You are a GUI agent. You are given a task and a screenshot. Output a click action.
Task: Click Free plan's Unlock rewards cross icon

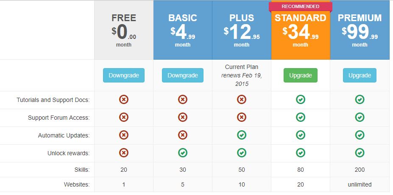(x=123, y=153)
